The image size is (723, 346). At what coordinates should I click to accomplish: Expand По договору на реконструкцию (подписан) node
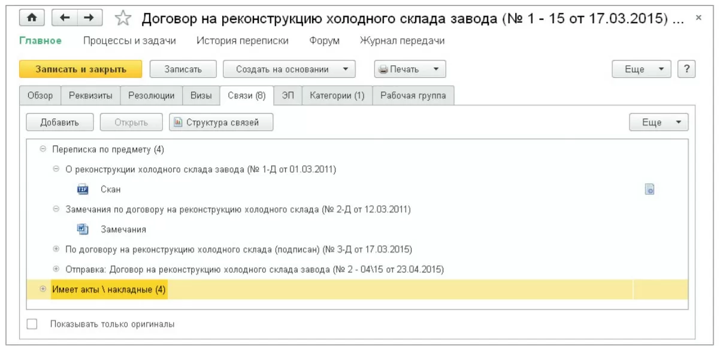click(56, 248)
